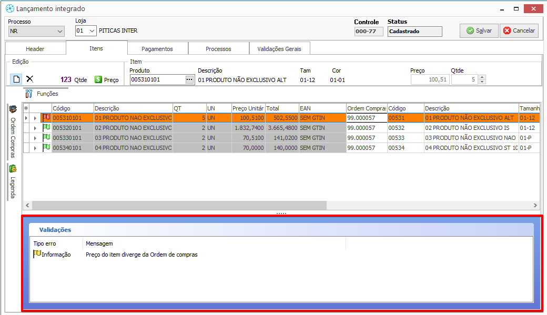This screenshot has width=547, height=315.
Task: Click the green Preço money icon
Action: pos(98,79)
